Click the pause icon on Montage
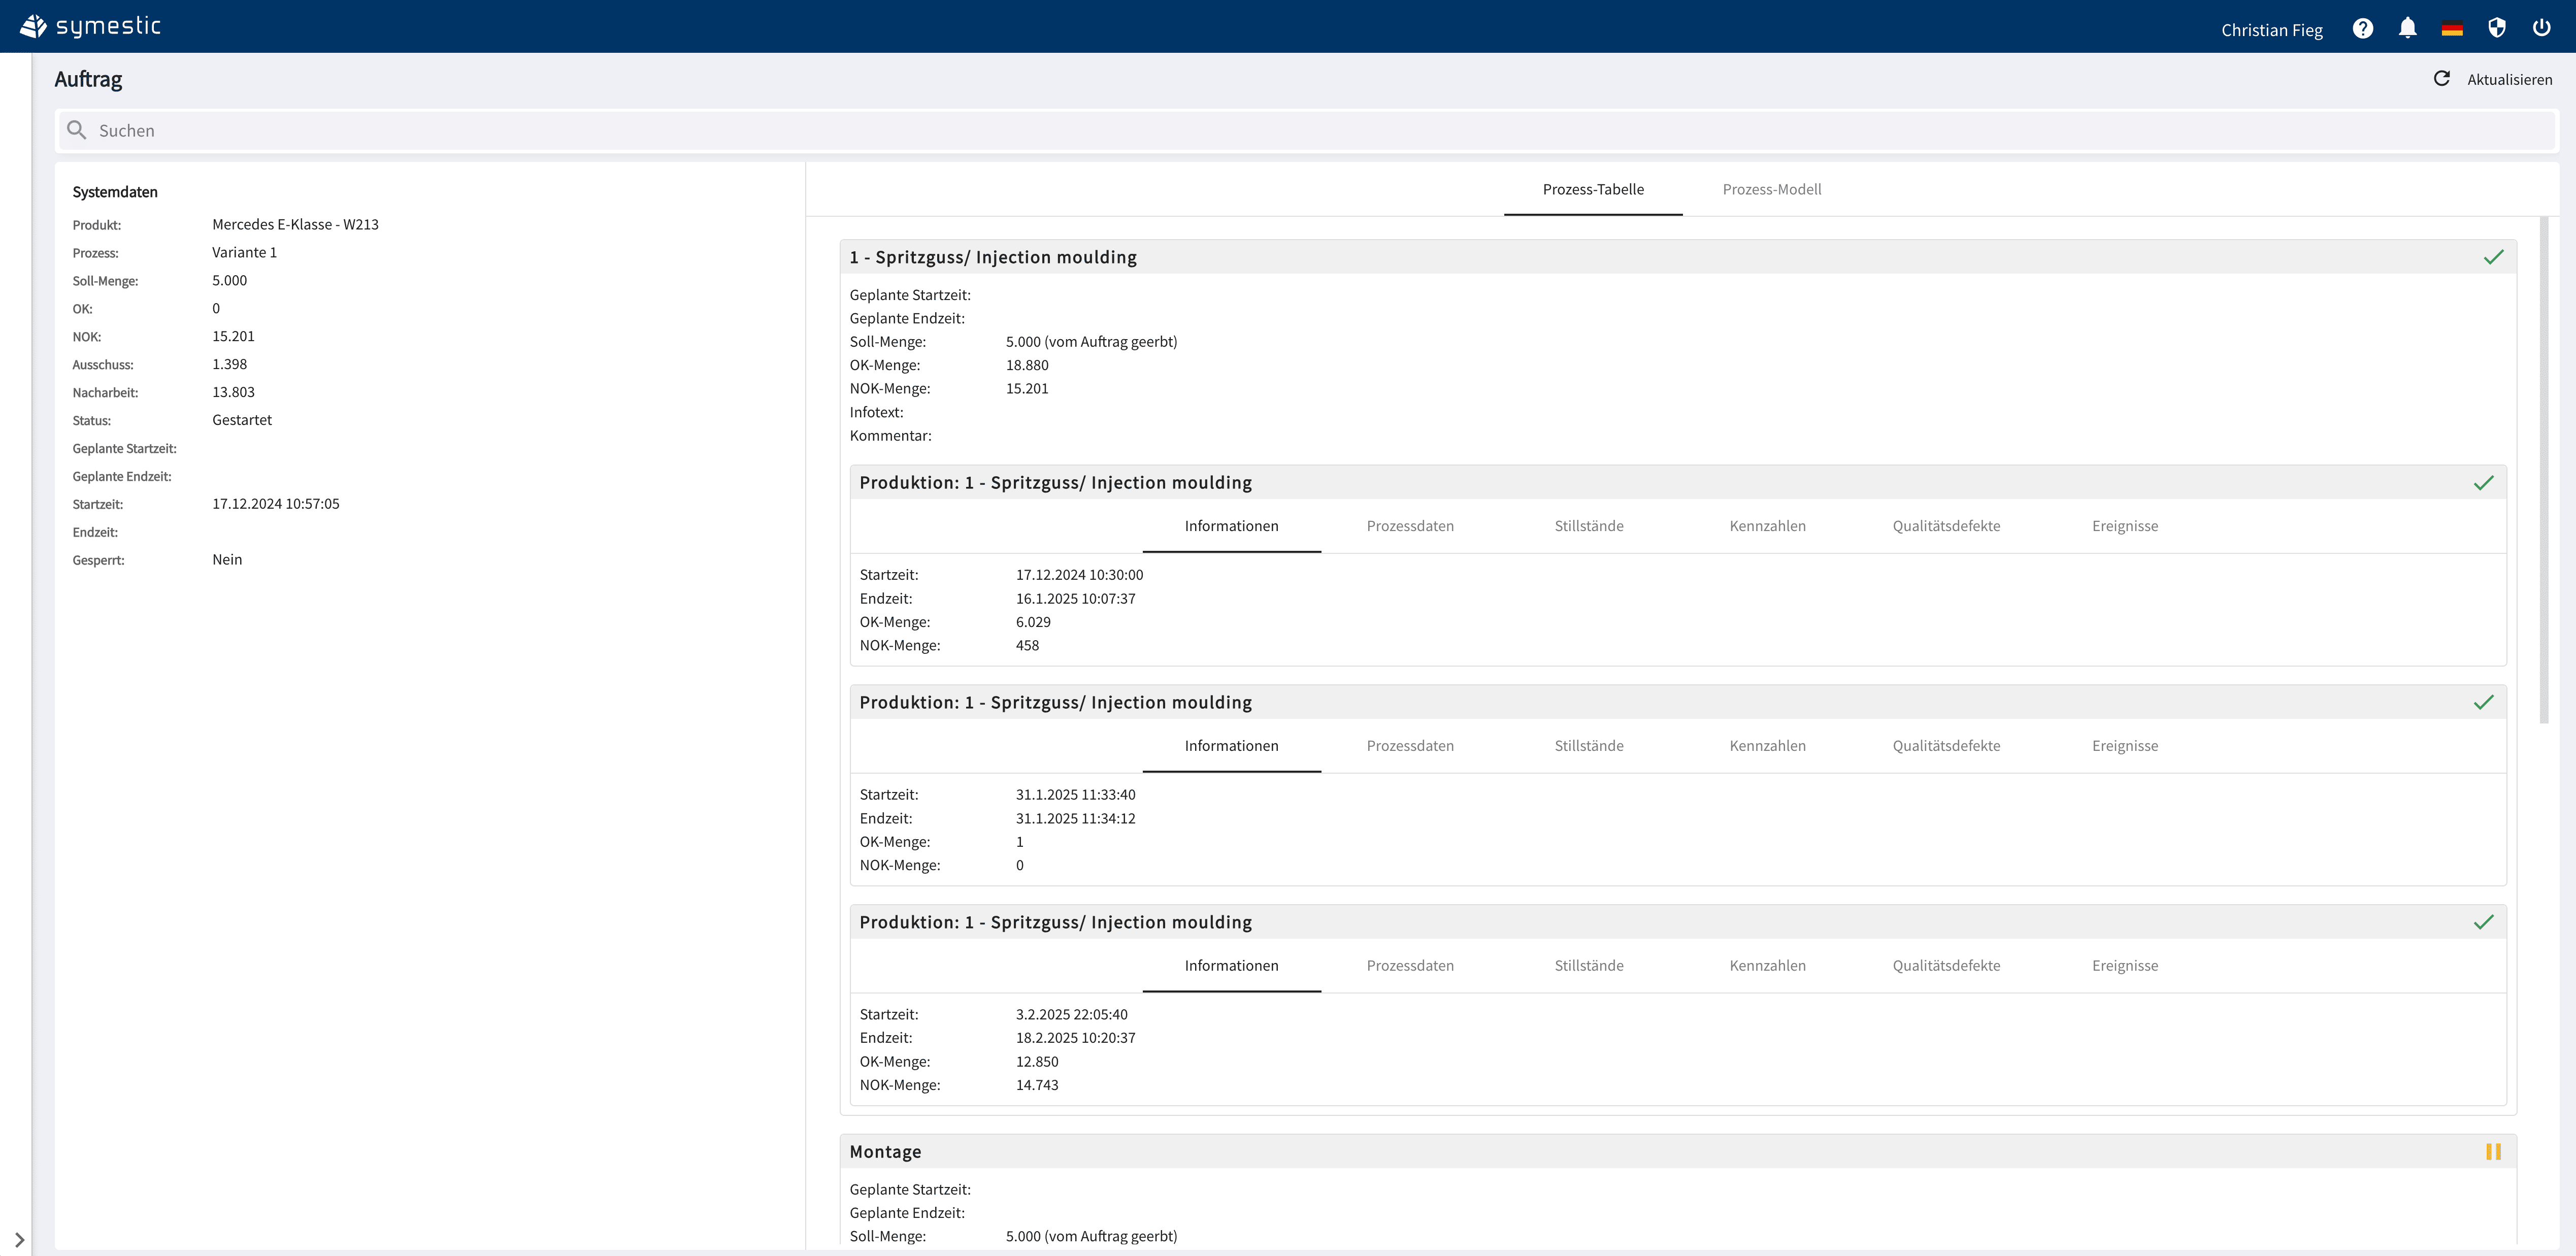This screenshot has width=2576, height=1256. 2493,1152
